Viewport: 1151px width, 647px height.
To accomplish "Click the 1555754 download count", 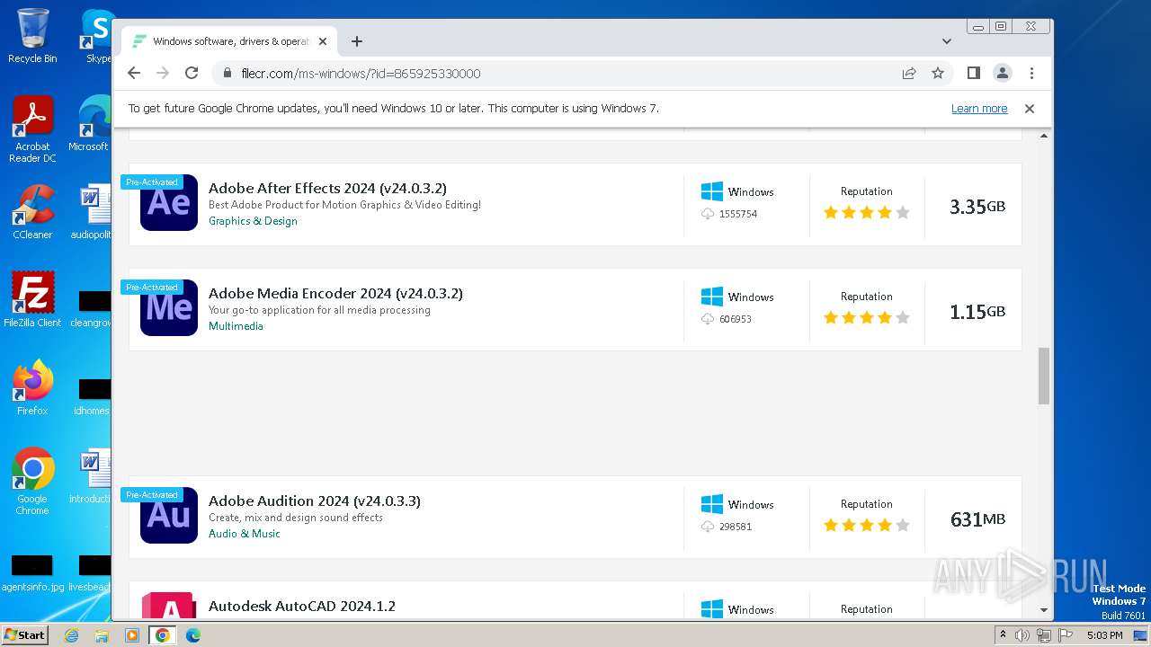I will [x=738, y=214].
